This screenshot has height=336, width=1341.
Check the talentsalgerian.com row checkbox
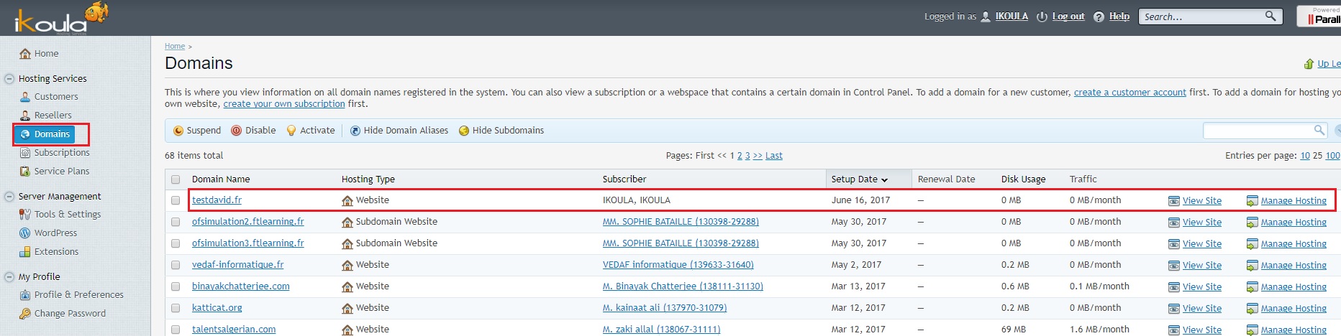(x=176, y=330)
